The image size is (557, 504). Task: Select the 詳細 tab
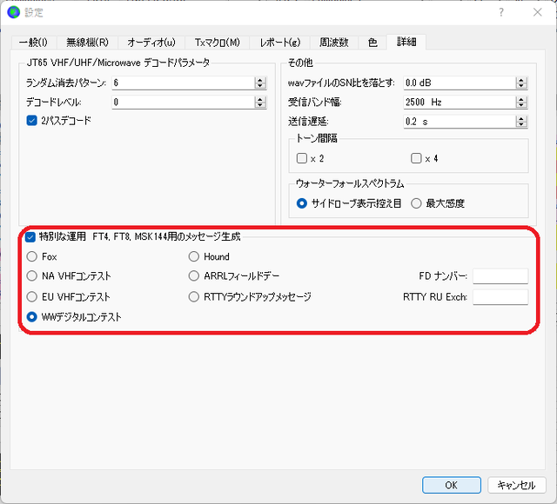406,42
